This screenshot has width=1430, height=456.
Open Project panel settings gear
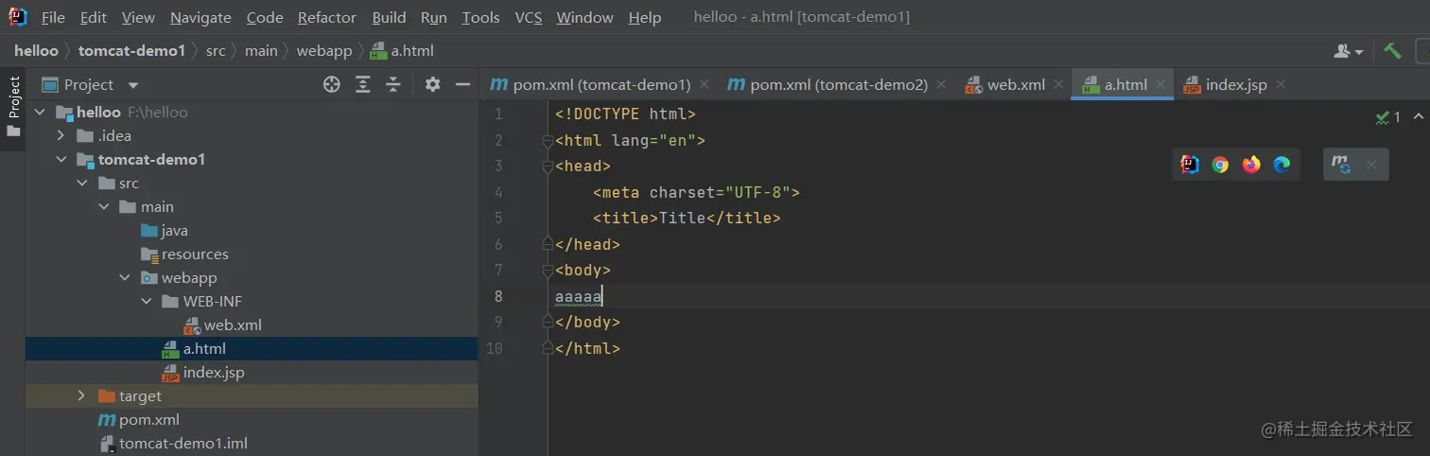pos(432,84)
